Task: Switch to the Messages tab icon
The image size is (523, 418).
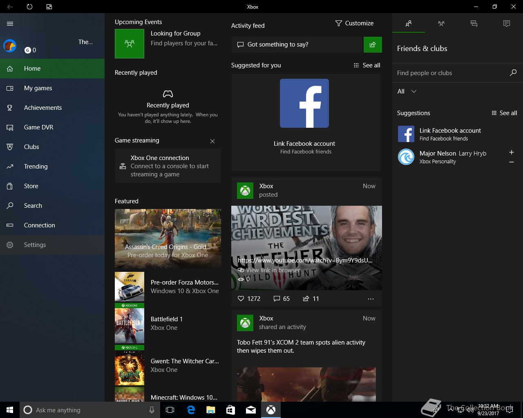Action: click(474, 24)
